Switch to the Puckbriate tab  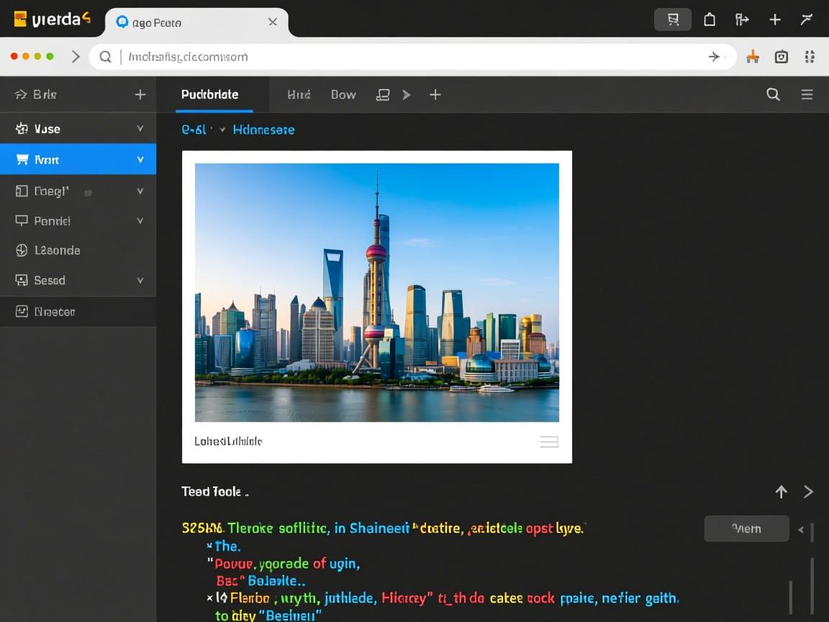pyautogui.click(x=209, y=94)
